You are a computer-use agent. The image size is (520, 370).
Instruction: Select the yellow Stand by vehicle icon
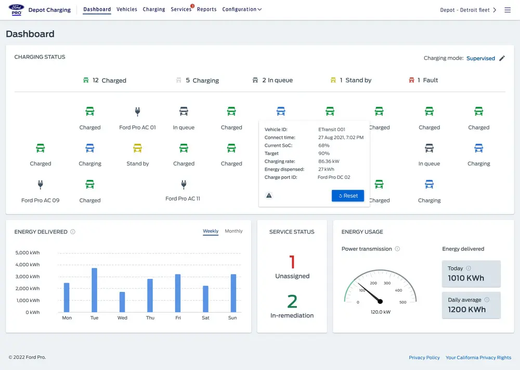pos(138,148)
